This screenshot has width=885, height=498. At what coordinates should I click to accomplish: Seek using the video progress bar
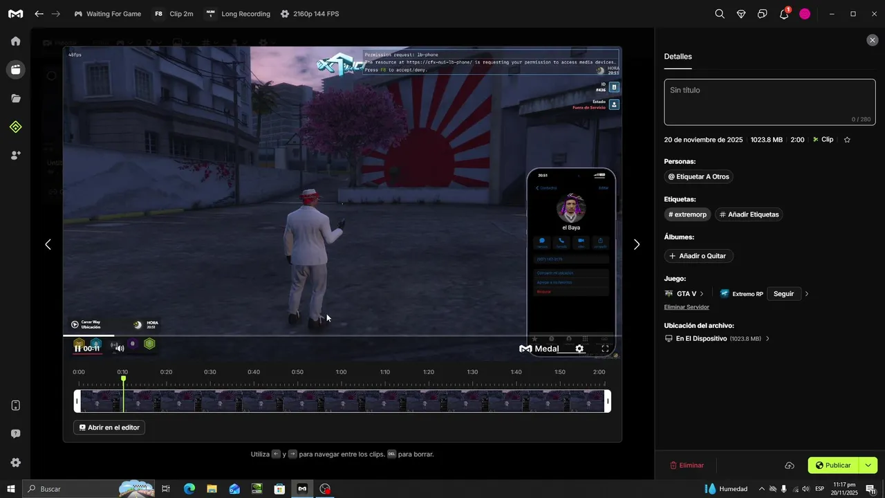(x=342, y=335)
